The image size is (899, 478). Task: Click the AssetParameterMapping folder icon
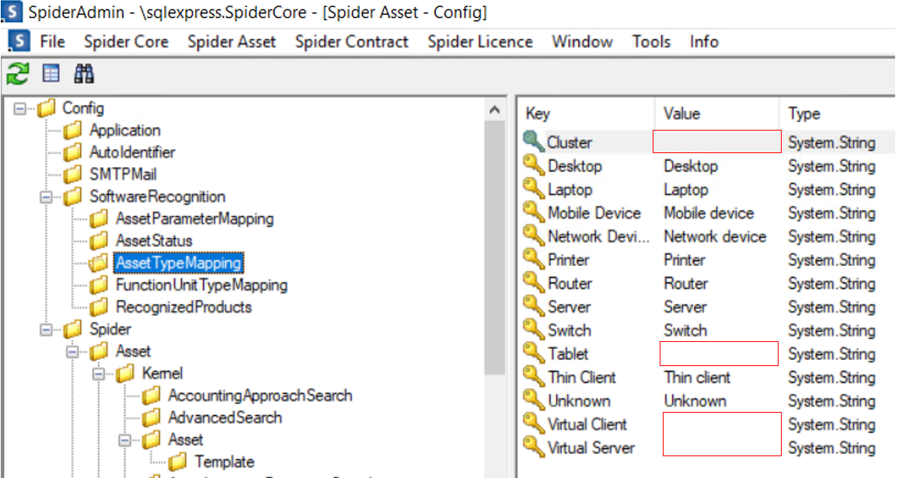pyautogui.click(x=99, y=218)
